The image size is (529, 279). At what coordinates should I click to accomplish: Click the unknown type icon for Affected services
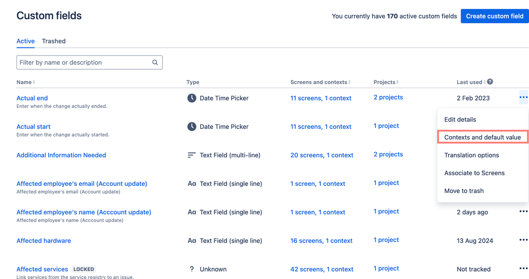click(x=192, y=269)
